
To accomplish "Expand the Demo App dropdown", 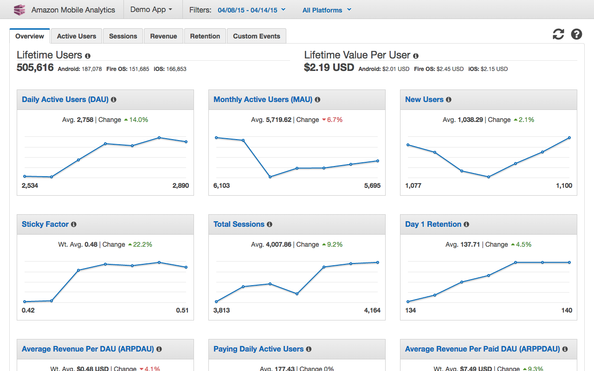I will 151,9.
